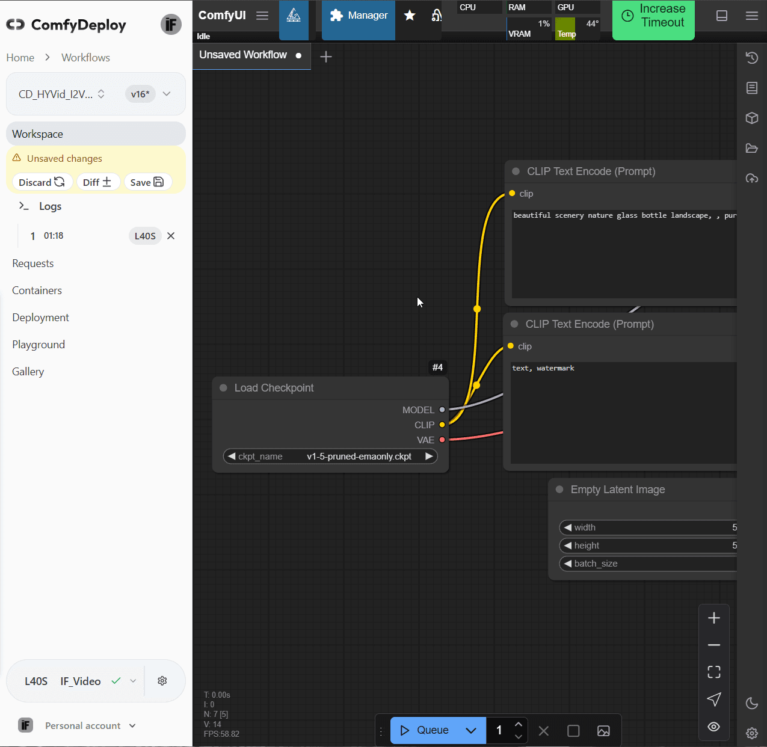Click the positive prompt text box
767x747 pixels.
[x=624, y=253]
